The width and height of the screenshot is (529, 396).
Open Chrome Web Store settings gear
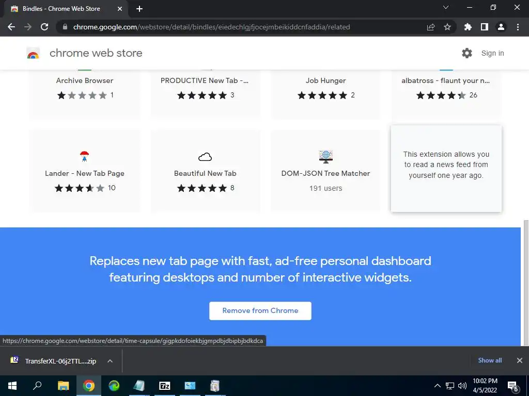(x=467, y=53)
